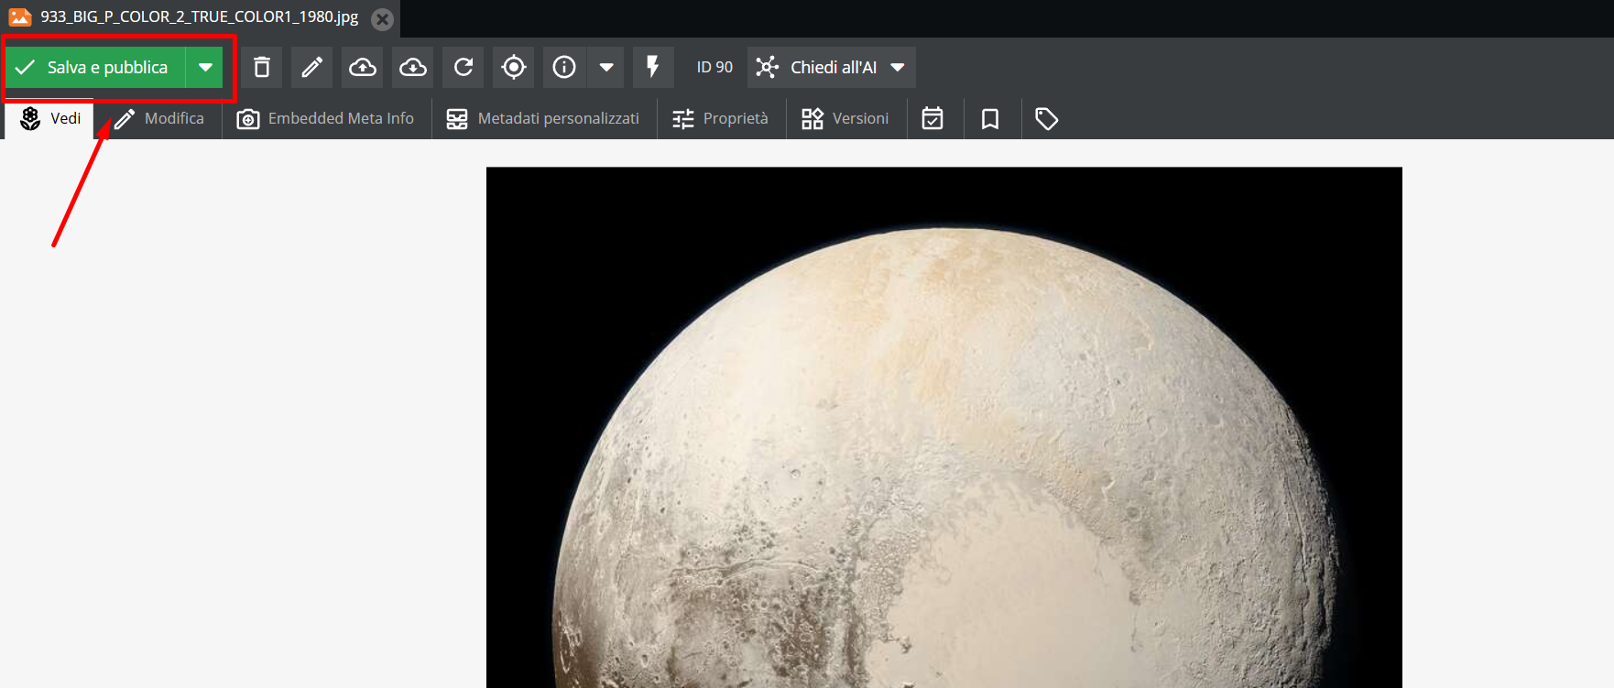The width and height of the screenshot is (1614, 688).
Task: Download the asset with cloud download icon
Action: (x=413, y=67)
